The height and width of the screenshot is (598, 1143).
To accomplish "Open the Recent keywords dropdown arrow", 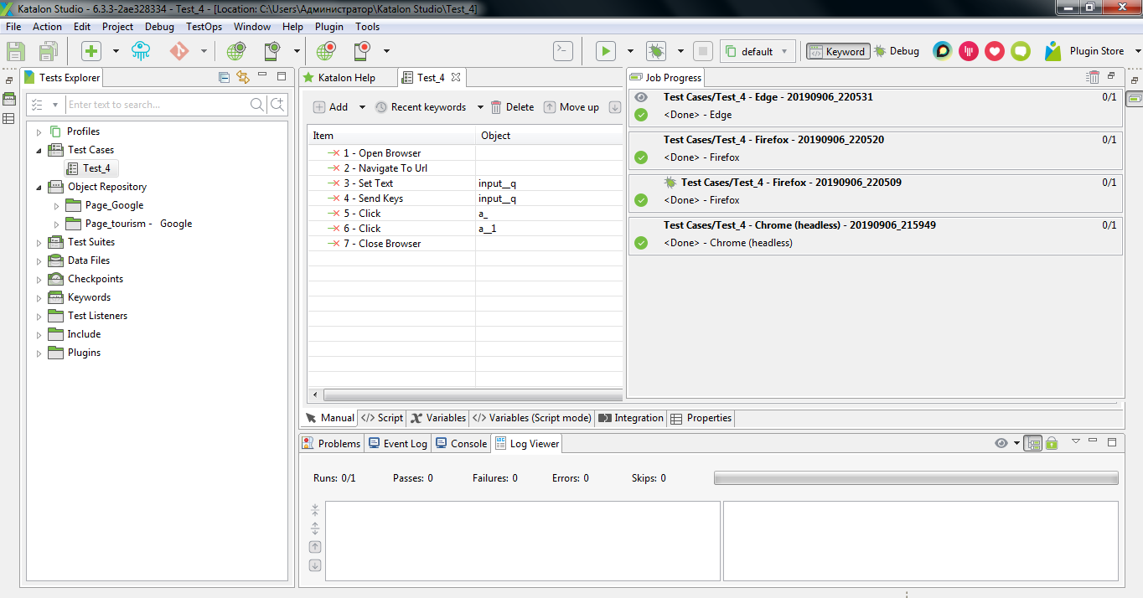I will click(x=481, y=107).
